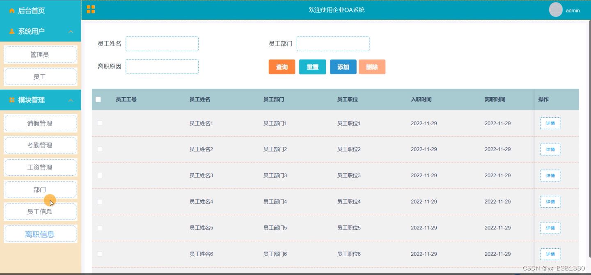Screen dimensions: 591x275
Task: Click the 员工部门6 table cell
Action: coord(275,254)
